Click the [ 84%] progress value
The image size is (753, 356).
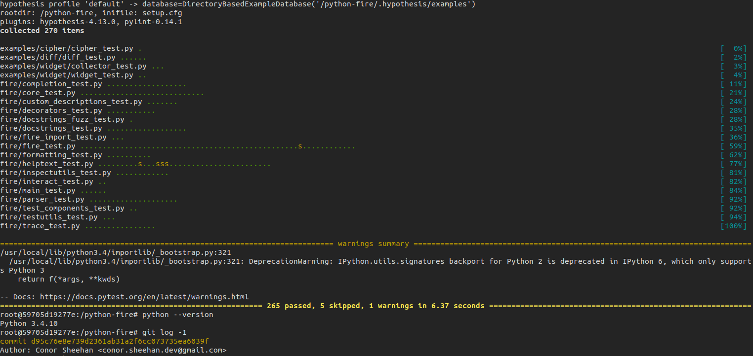click(734, 190)
